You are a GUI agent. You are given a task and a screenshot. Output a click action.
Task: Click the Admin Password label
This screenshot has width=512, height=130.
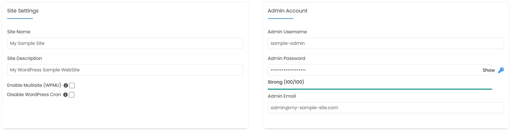(286, 58)
